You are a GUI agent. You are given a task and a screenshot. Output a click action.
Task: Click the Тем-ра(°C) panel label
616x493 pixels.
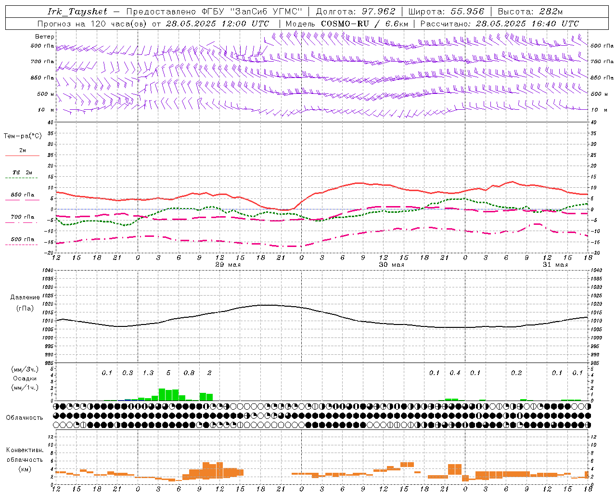pos(23,136)
